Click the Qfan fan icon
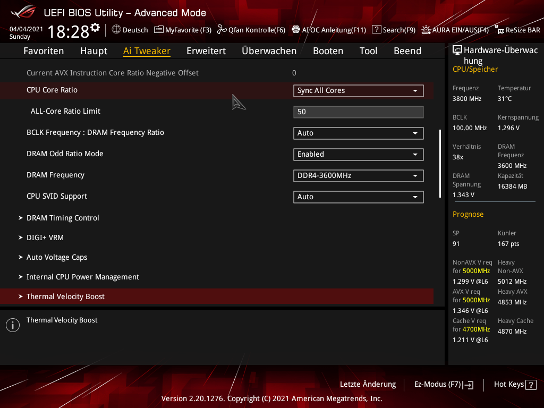 [x=222, y=30]
